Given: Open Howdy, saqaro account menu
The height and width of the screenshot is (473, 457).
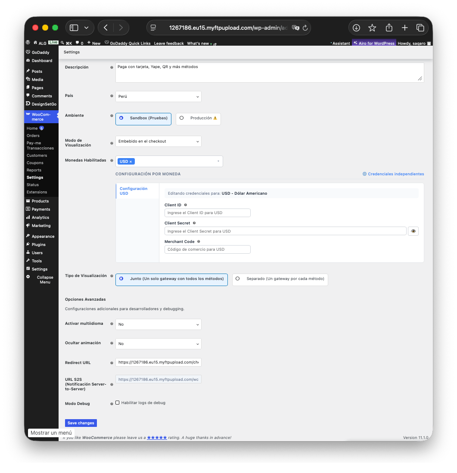Looking at the screenshot, I should (x=414, y=44).
